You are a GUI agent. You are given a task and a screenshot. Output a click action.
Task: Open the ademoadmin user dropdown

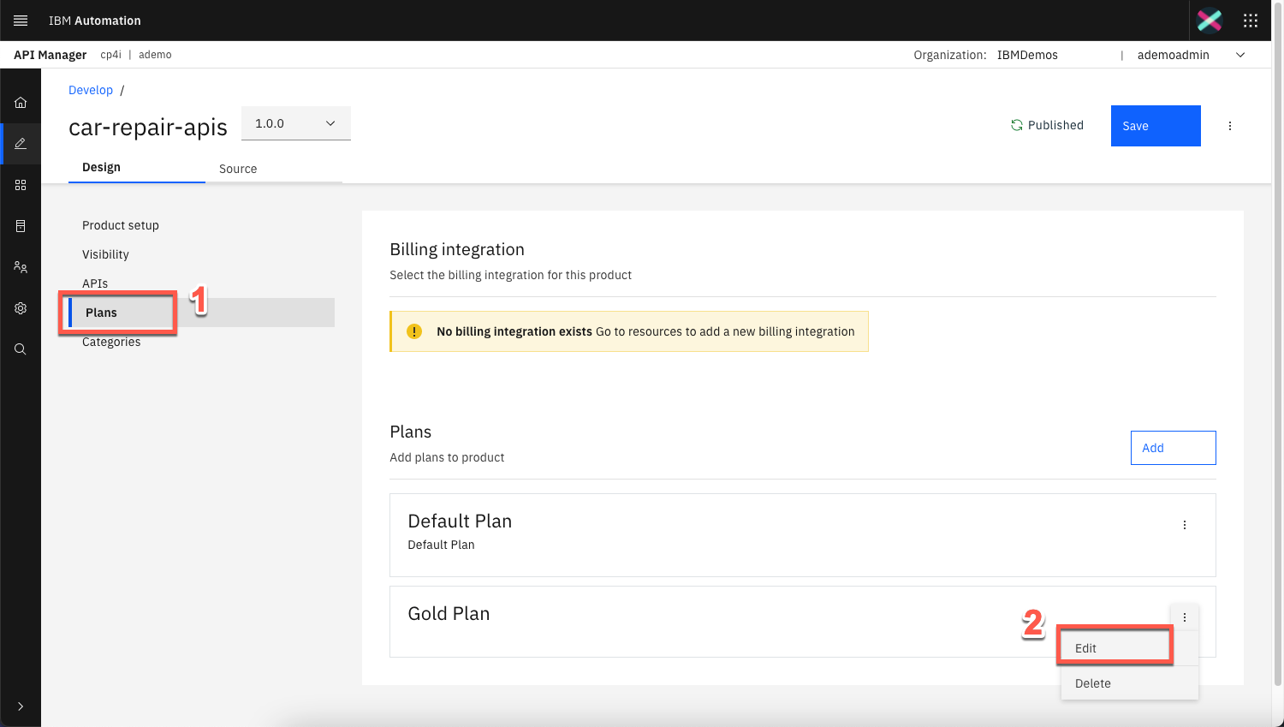(x=1191, y=55)
